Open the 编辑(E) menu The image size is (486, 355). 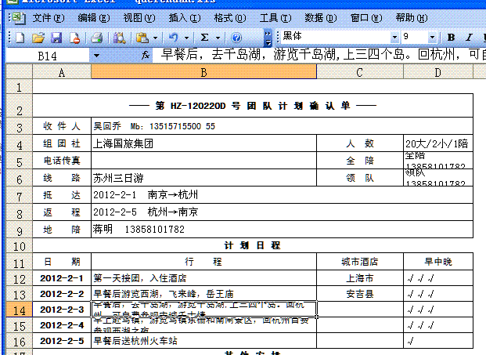(94, 18)
